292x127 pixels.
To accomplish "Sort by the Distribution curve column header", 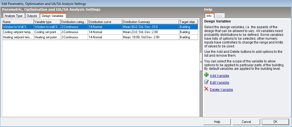I will click(105, 22).
